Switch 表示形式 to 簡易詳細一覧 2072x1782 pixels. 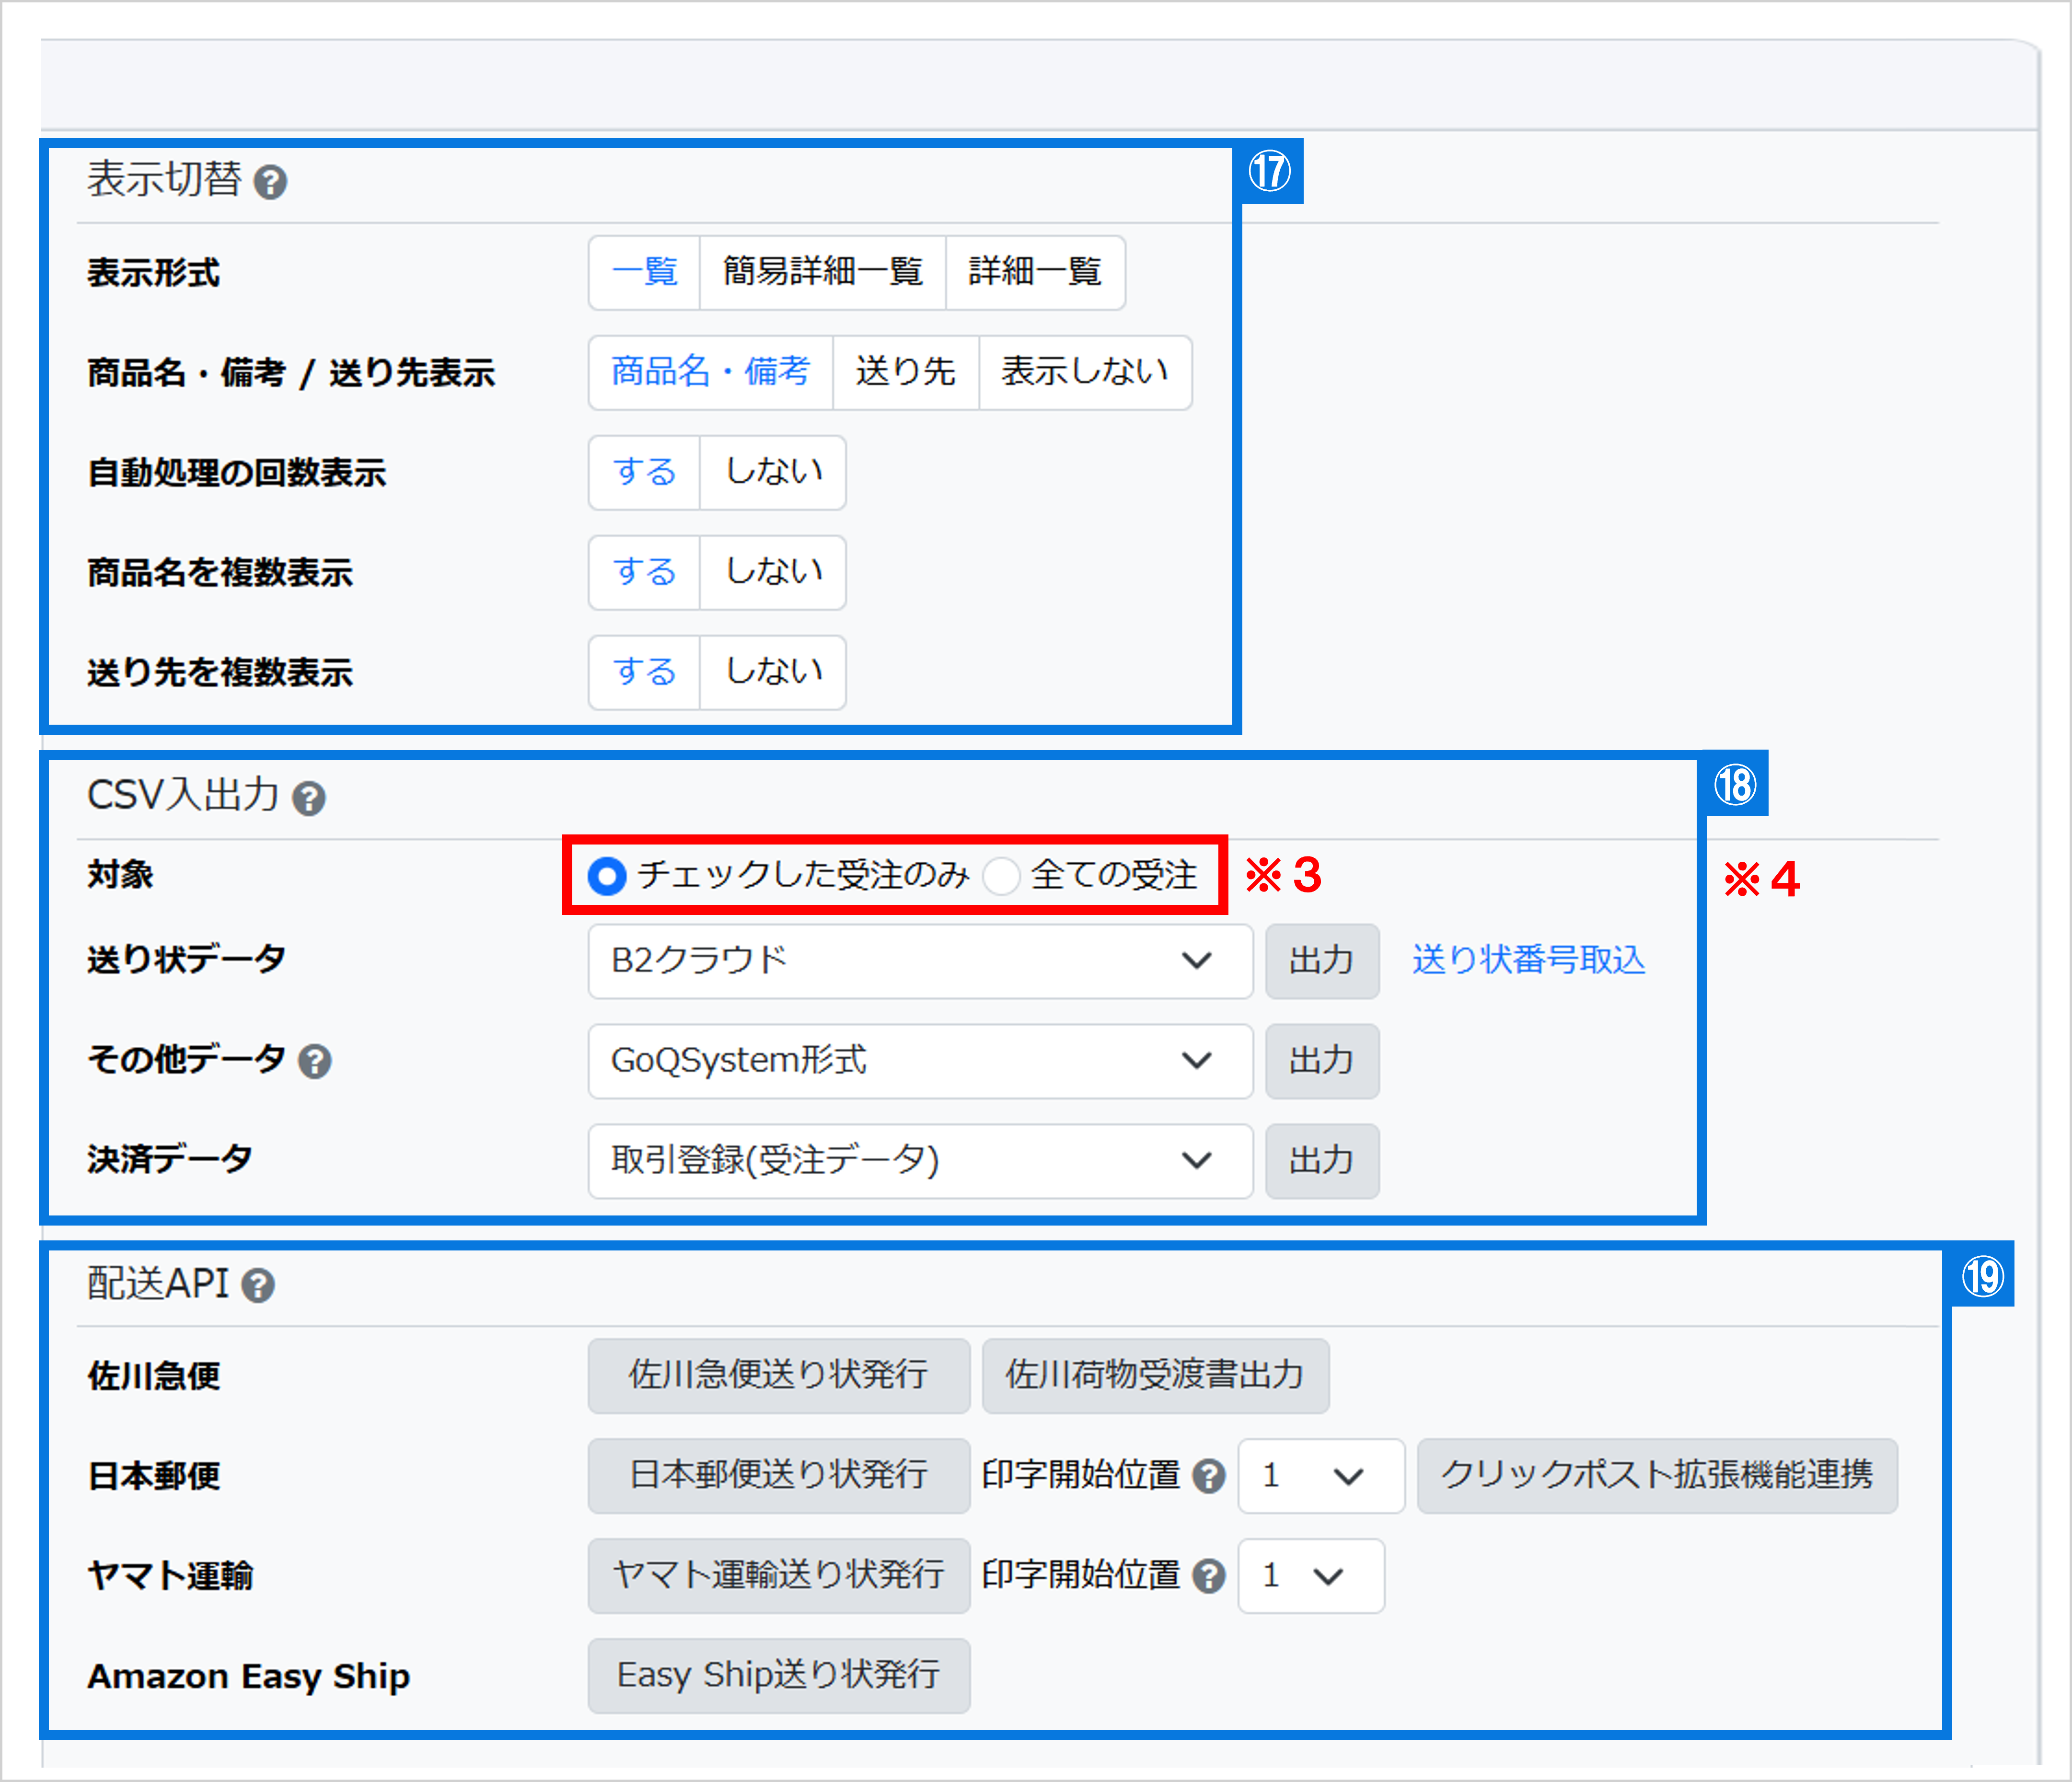point(822,272)
